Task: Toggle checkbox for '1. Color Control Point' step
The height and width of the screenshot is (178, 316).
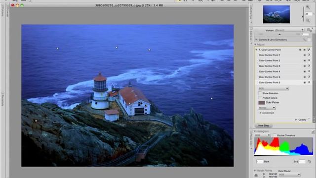Action: (309, 49)
